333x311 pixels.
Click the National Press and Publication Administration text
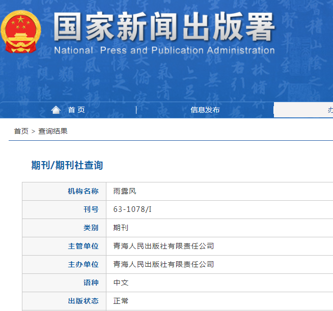[164, 50]
